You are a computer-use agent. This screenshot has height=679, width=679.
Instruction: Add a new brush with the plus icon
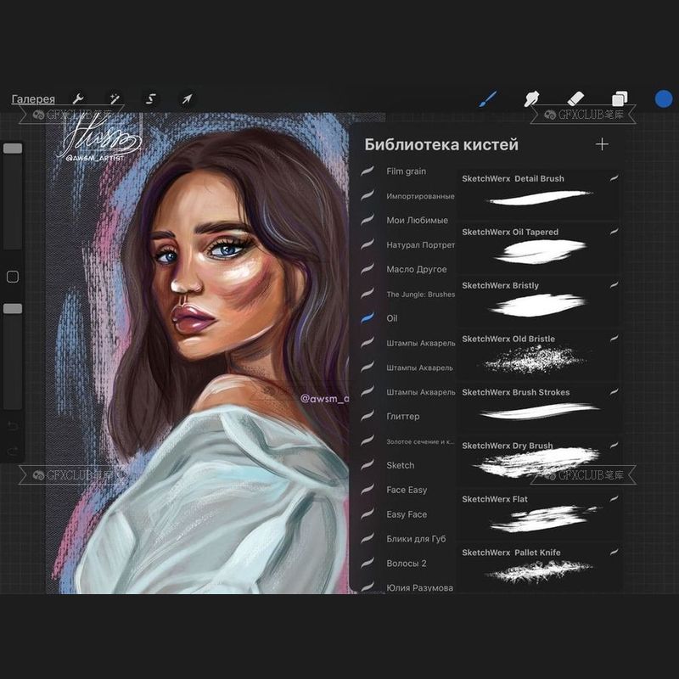coord(602,144)
